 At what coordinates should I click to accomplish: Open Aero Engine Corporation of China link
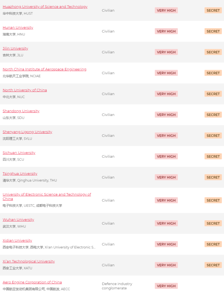click(32, 282)
